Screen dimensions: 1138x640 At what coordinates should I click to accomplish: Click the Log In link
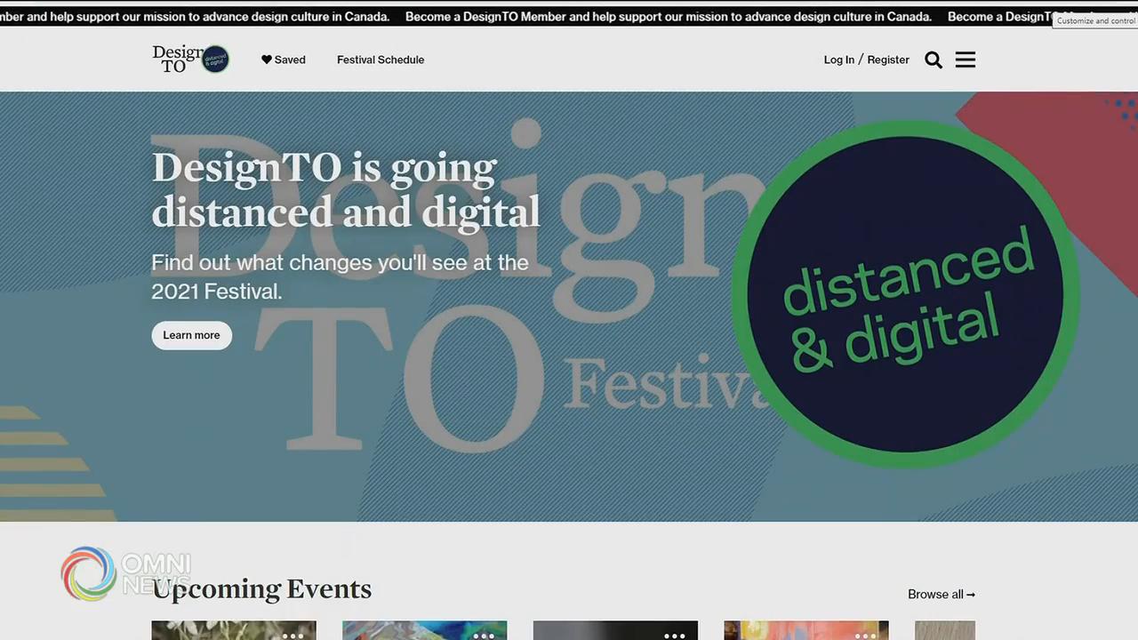point(838,60)
